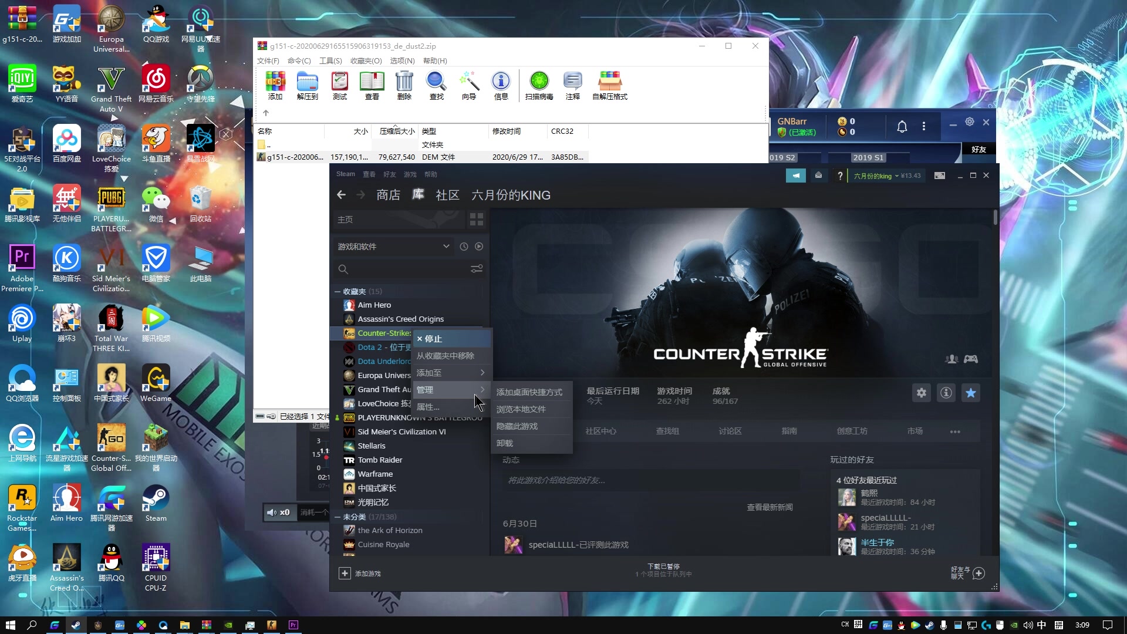
Task: Open the 游戏和软件 library filter dropdown
Action: point(393,247)
